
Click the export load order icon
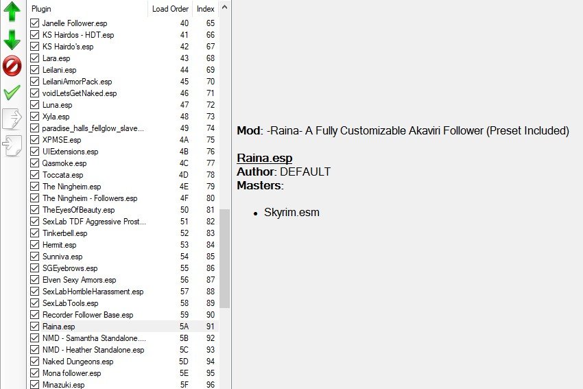12,119
